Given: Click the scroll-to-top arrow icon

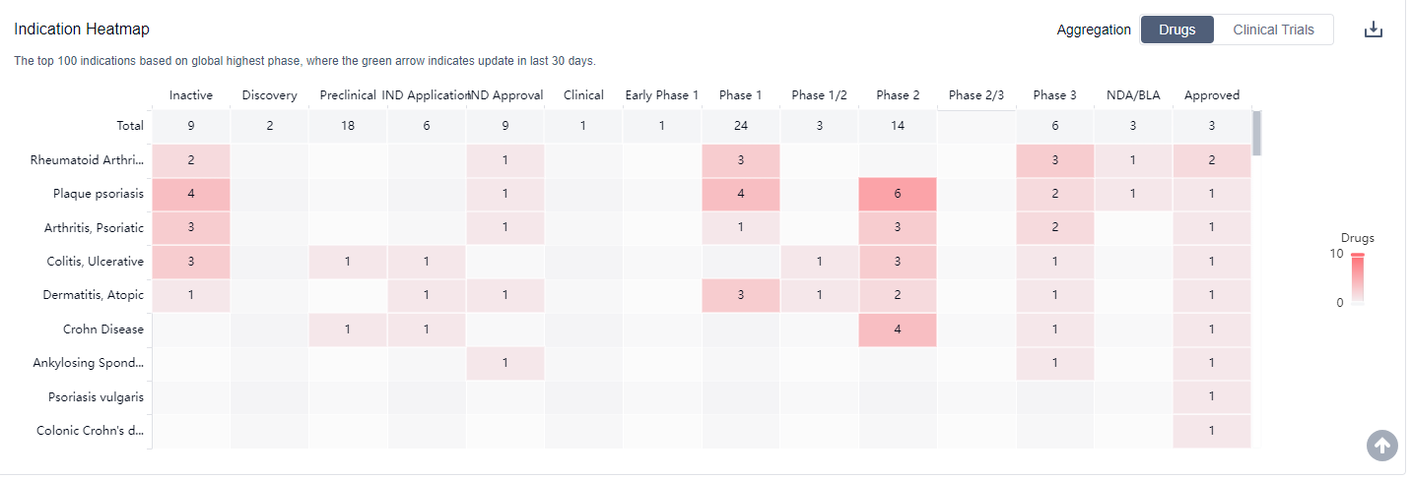Looking at the screenshot, I should [x=1382, y=445].
